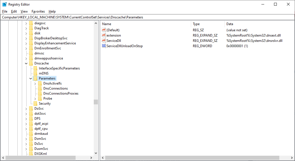
Task: Select the extension value icon
Action: click(104, 35)
